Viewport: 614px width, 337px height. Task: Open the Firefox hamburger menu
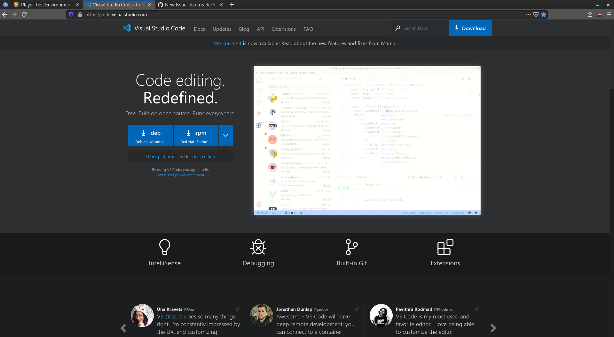tap(609, 14)
